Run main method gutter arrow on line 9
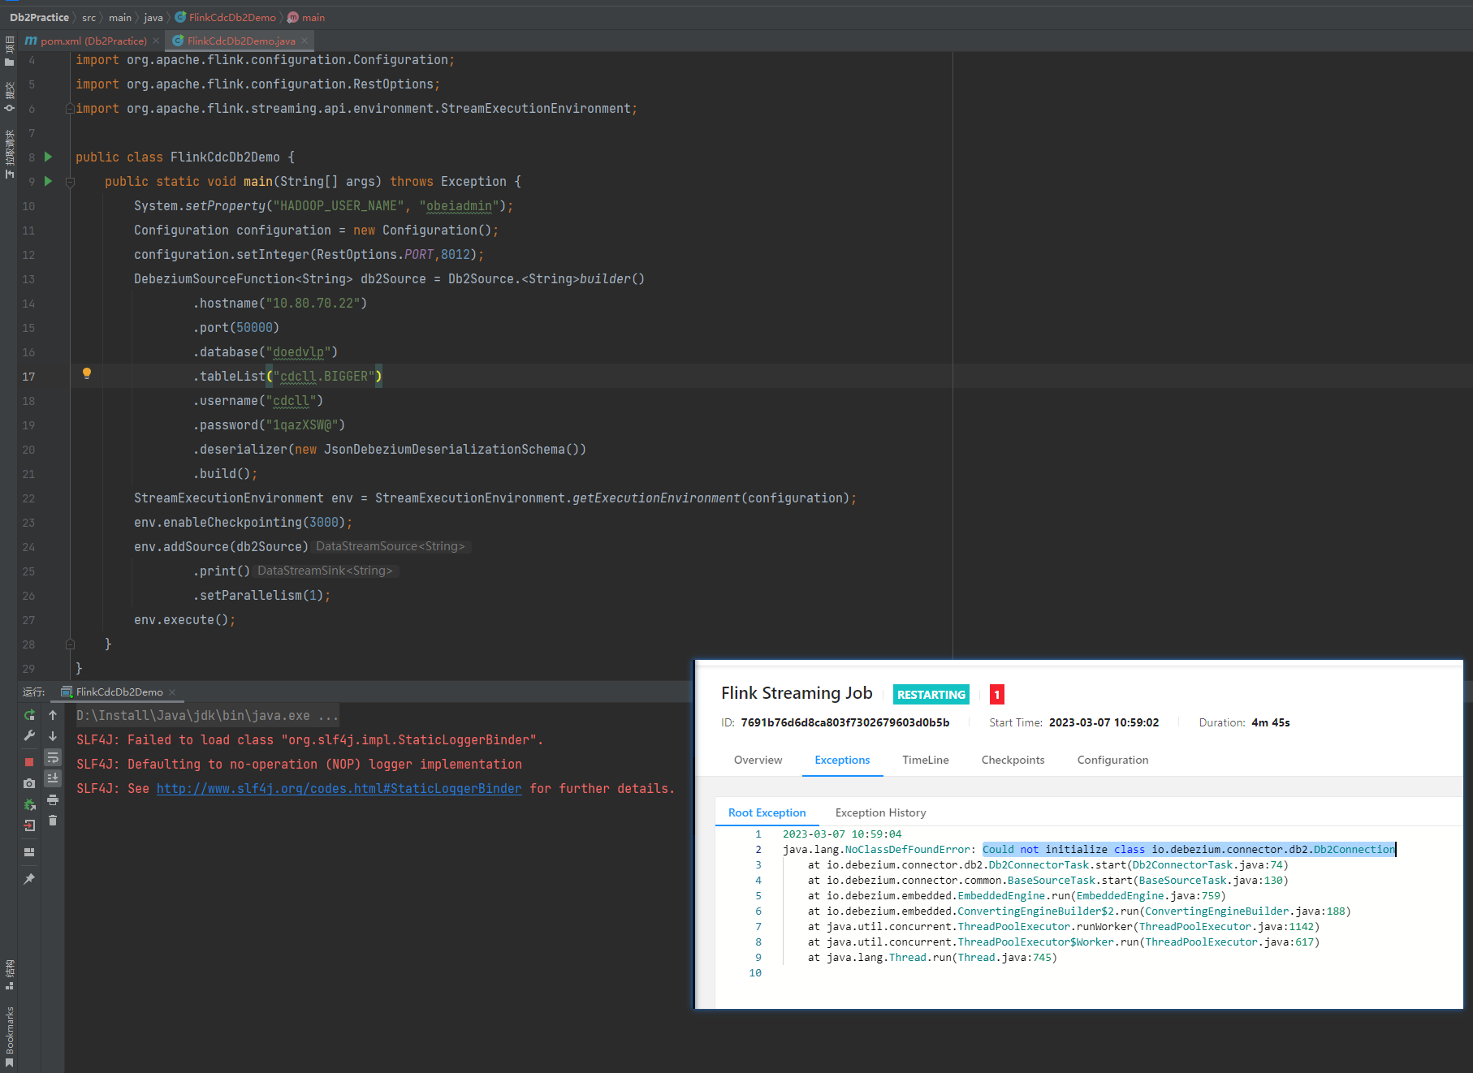This screenshot has height=1073, width=1473. click(x=48, y=181)
